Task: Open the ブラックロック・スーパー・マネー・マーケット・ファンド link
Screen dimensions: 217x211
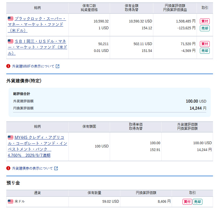Action: pyautogui.click(x=37, y=24)
